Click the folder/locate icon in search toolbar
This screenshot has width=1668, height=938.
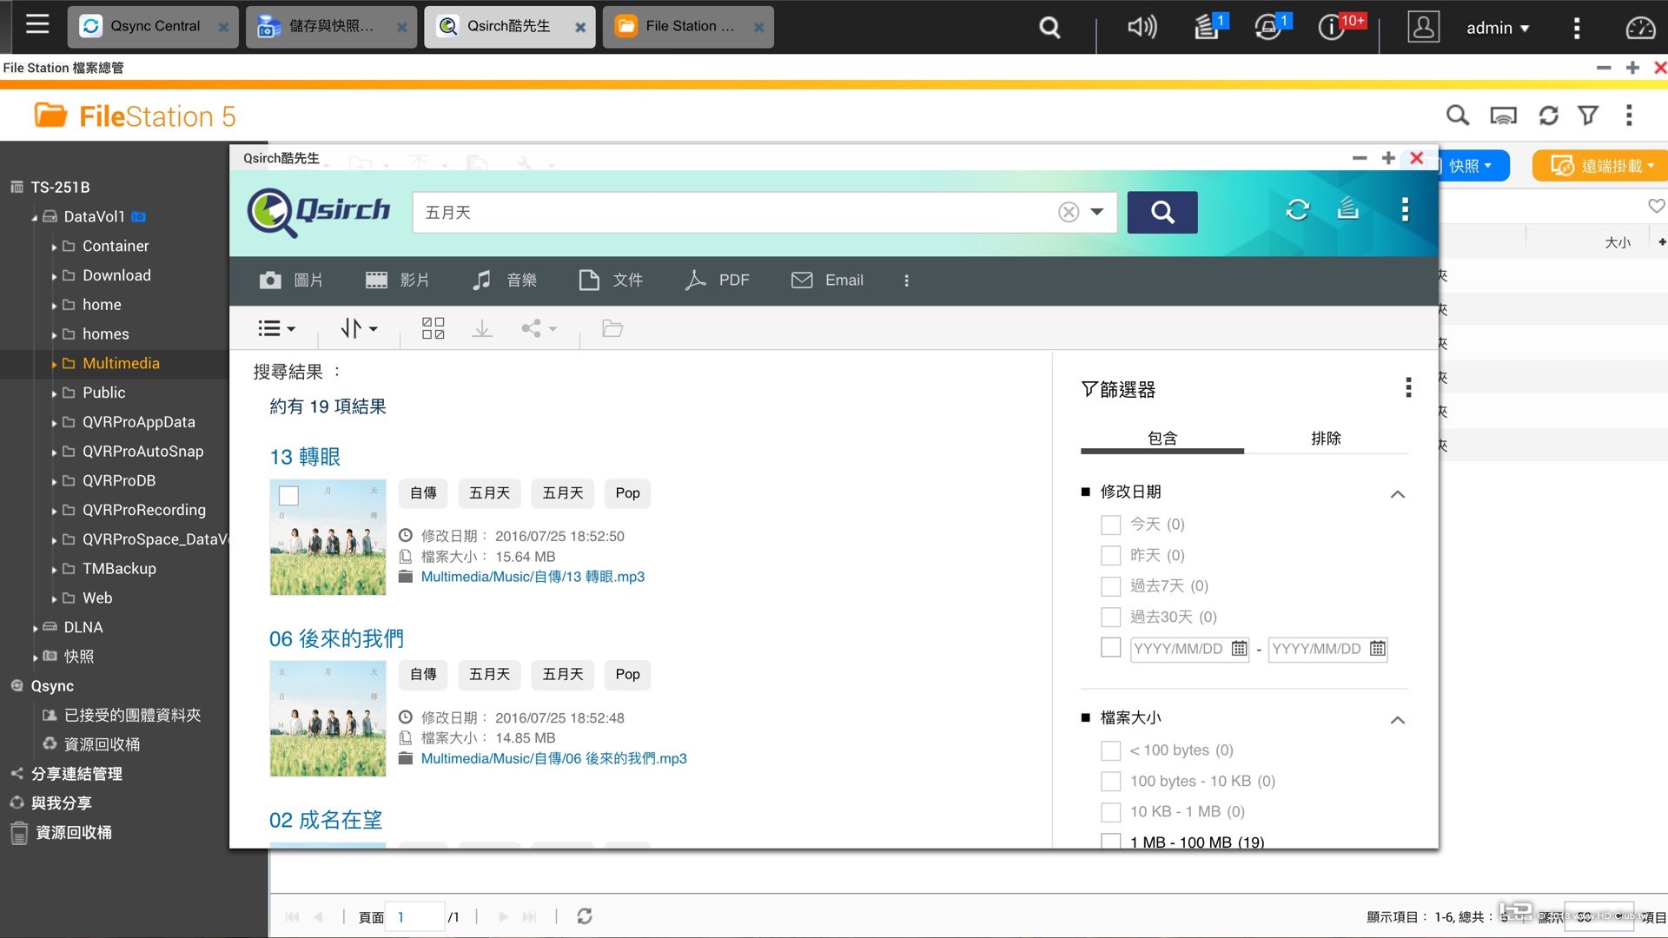tap(612, 328)
